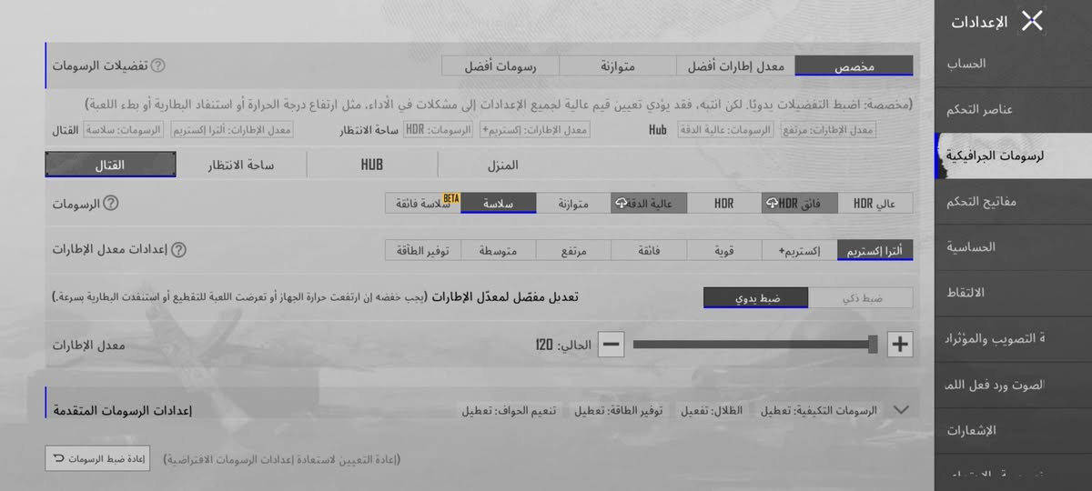Click the frame rate slider track
Viewport: 1092px width, 491px height.
pos(753,345)
